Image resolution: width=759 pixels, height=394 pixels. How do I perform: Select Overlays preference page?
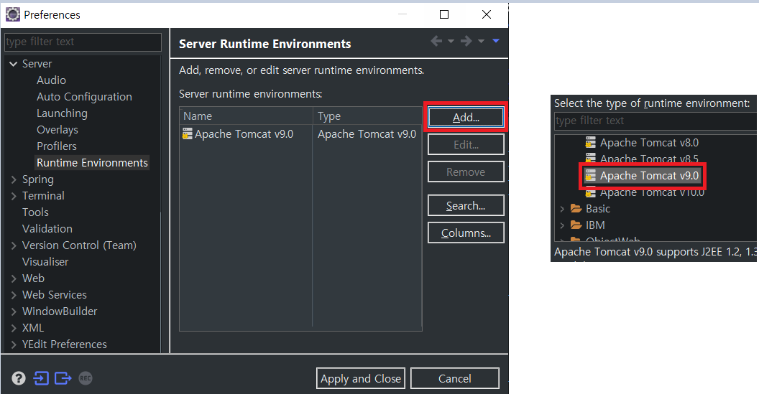(x=57, y=130)
